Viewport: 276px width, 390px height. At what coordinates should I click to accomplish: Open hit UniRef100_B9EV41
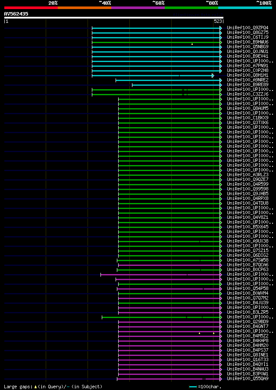[248, 56]
